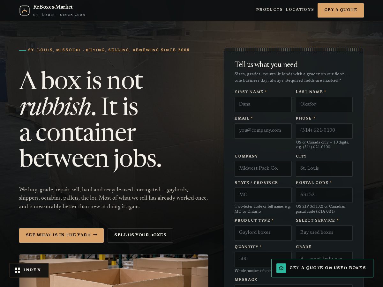
Task: Focus the First Name field
Action: point(263,105)
